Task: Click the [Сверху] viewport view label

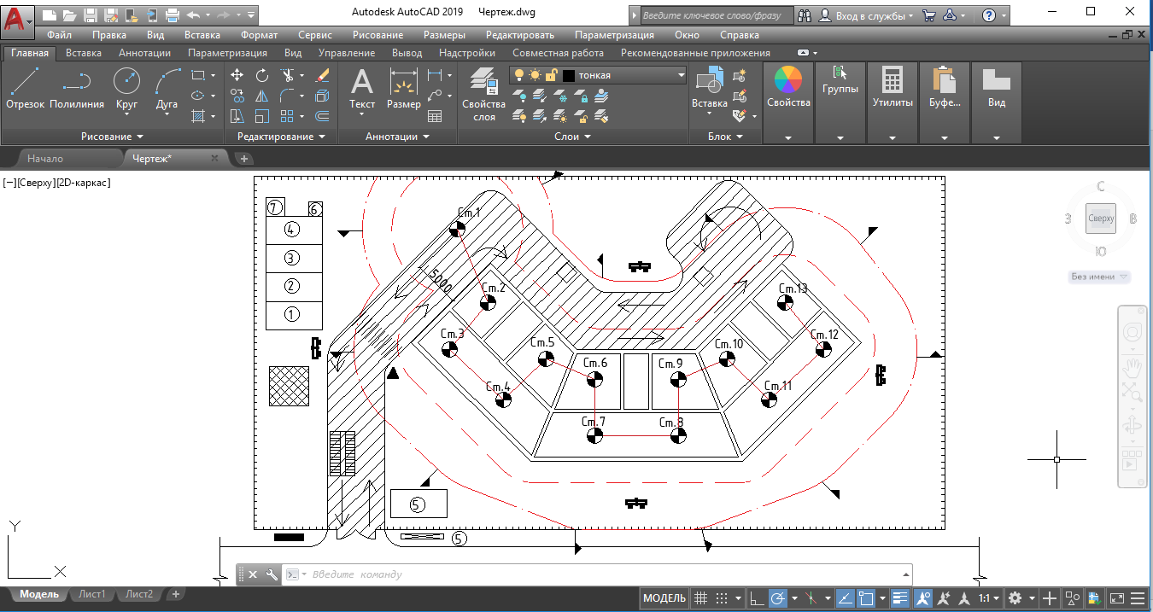Action: pos(36,183)
